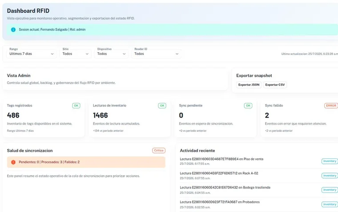Click 'Eventos en espera de sincronizacion' text
338x212 pixels.
pos(206,124)
